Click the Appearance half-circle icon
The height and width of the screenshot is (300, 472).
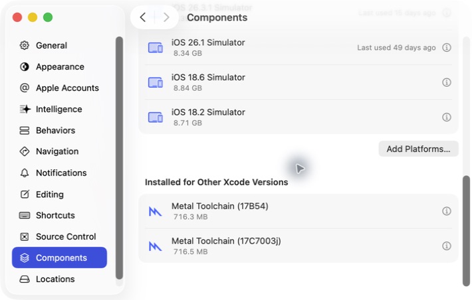(x=25, y=67)
